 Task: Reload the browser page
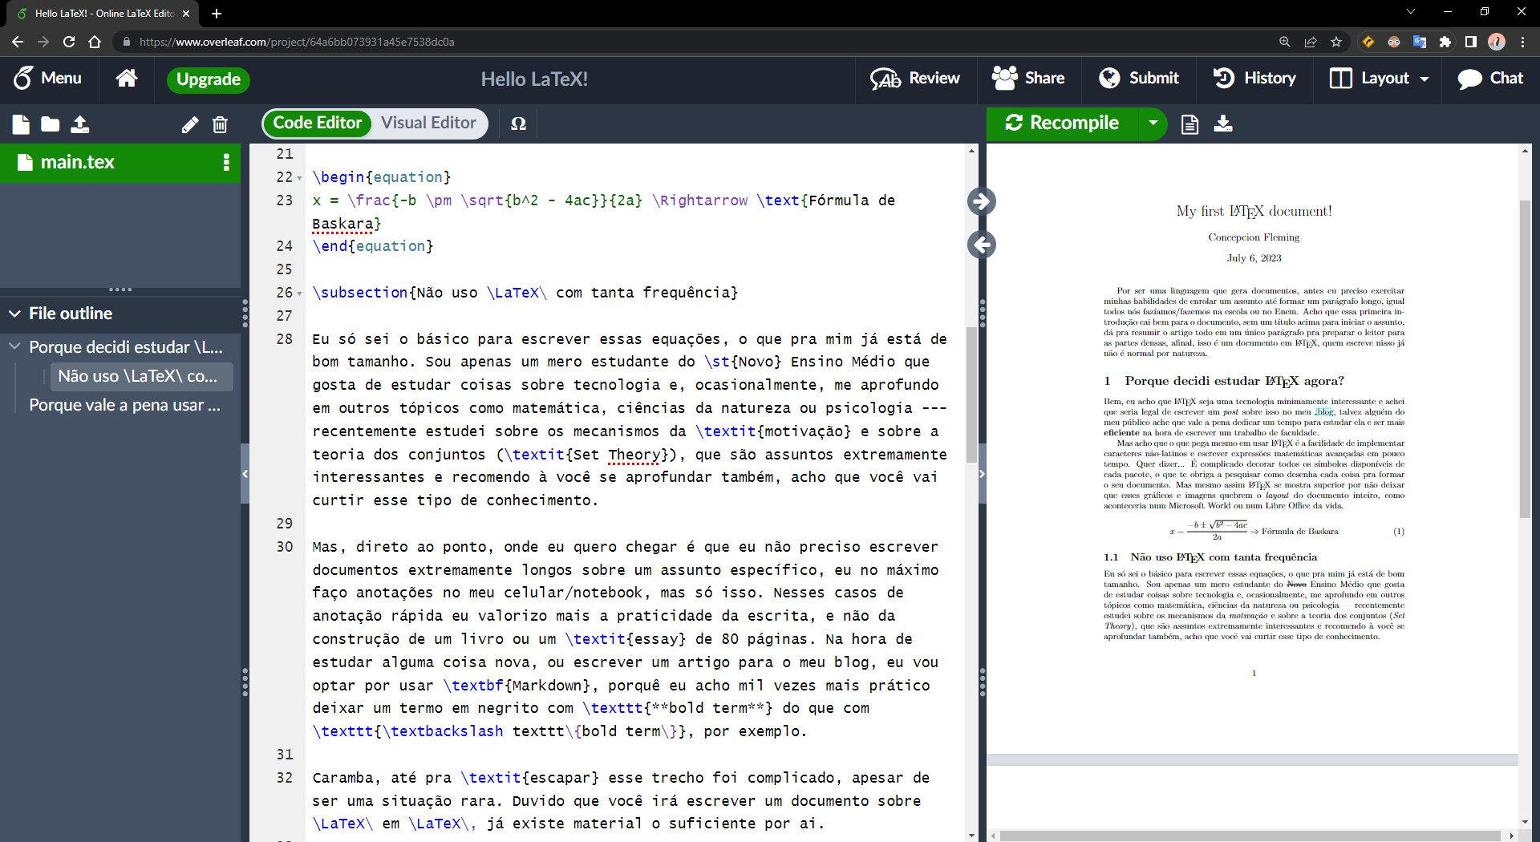point(69,42)
